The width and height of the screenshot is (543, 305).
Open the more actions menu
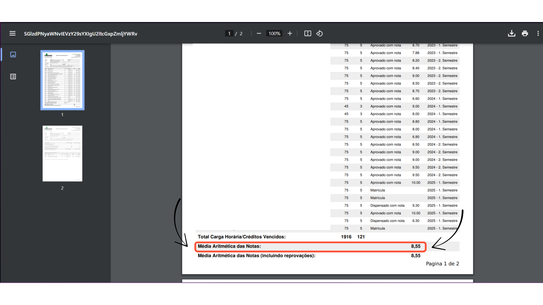click(538, 33)
